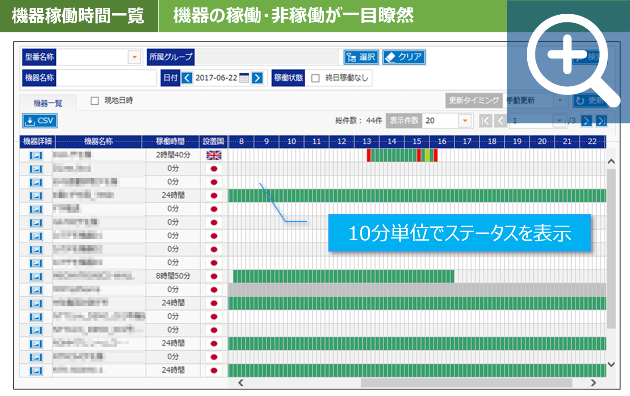Viewport: 630px width, 396px height.
Task: Go to previous date with left arrow
Action: [x=187, y=78]
